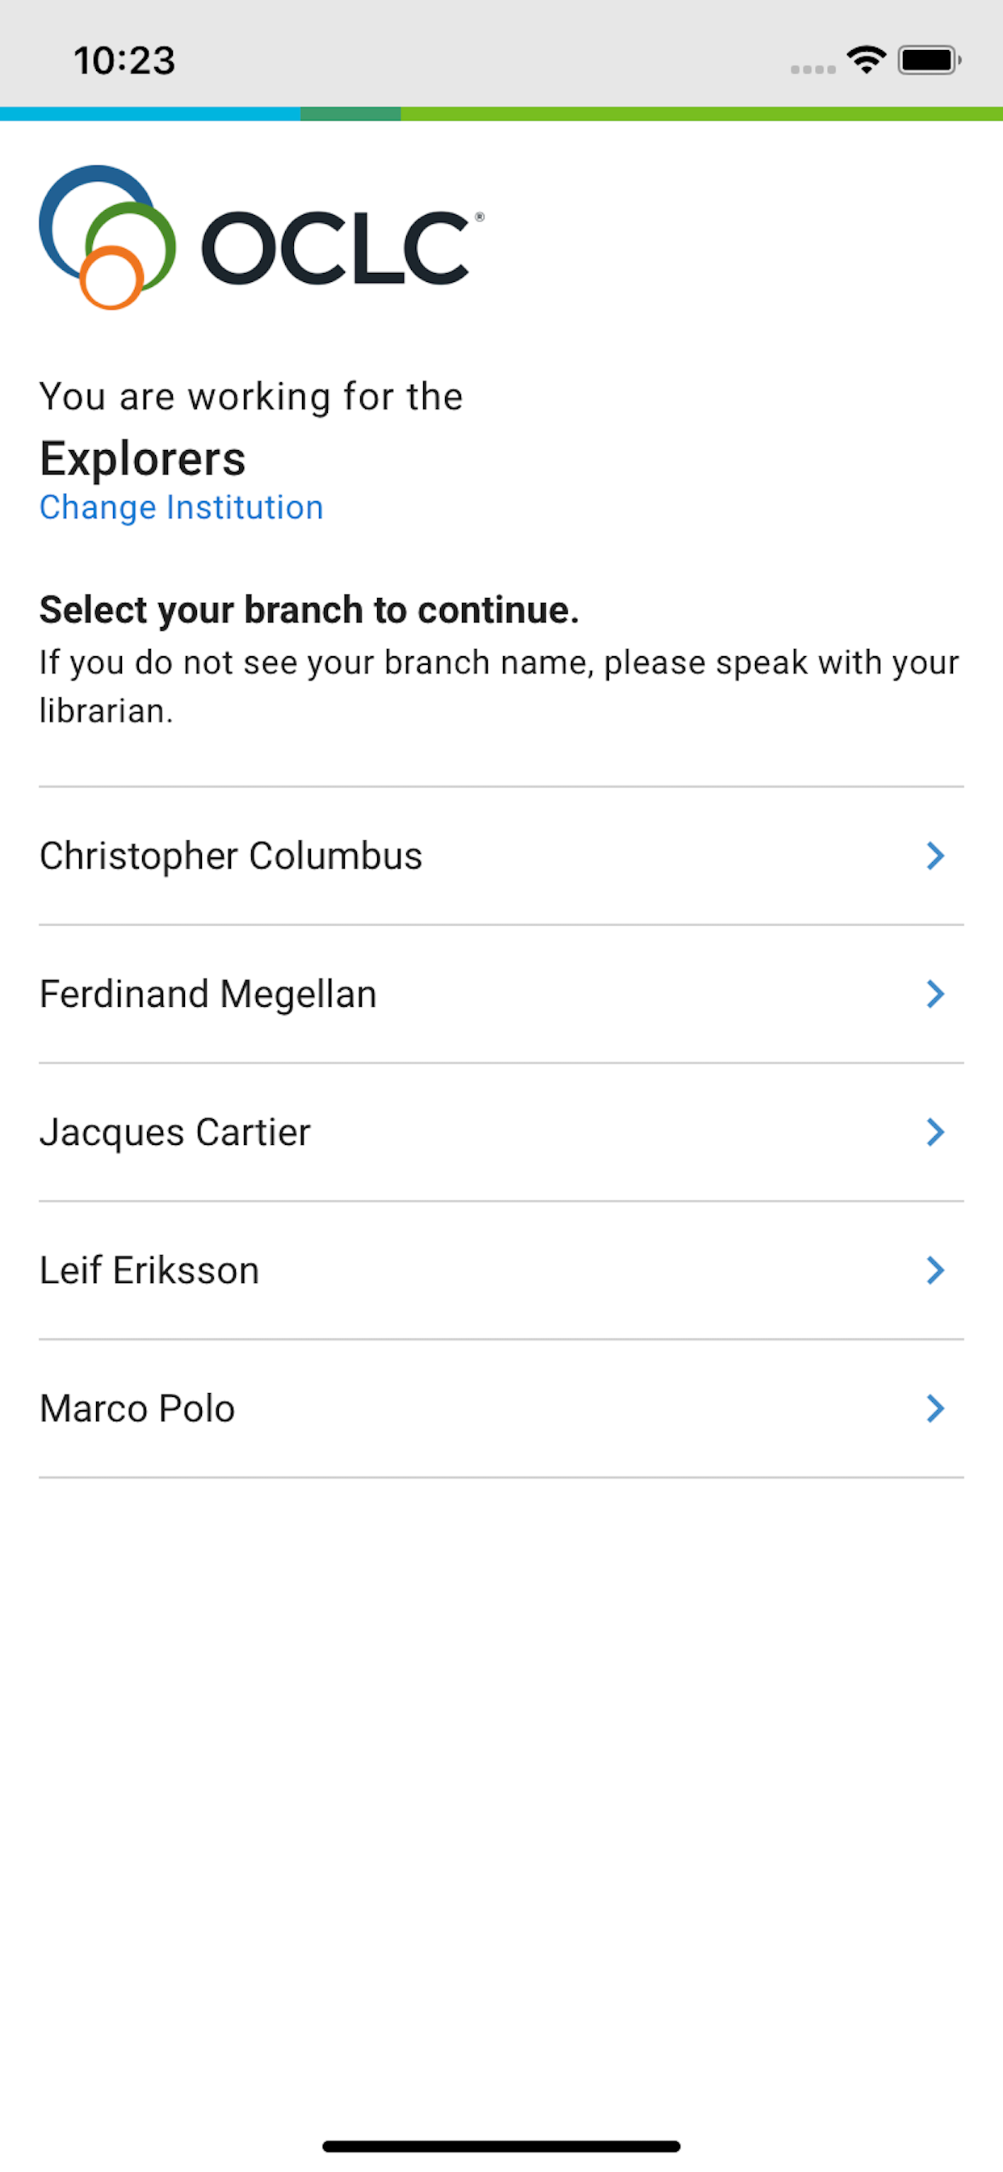The image size is (1003, 2172).
Task: Tap the battery indicator icon
Action: click(x=929, y=60)
